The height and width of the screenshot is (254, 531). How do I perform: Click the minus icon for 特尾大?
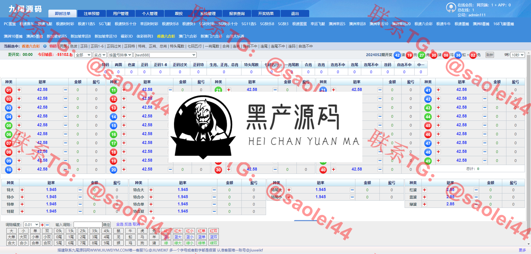pyautogui.click(x=352, y=190)
